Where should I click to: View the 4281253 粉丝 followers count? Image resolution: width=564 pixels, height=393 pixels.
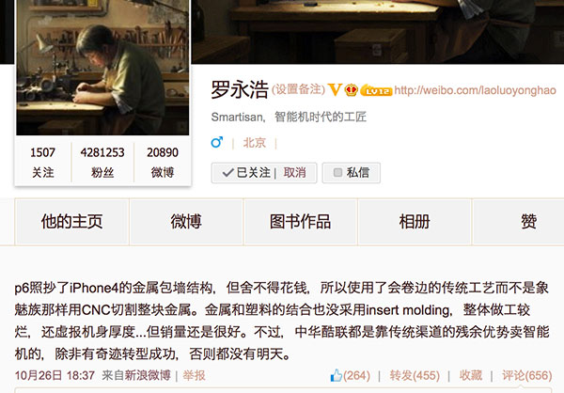(102, 163)
